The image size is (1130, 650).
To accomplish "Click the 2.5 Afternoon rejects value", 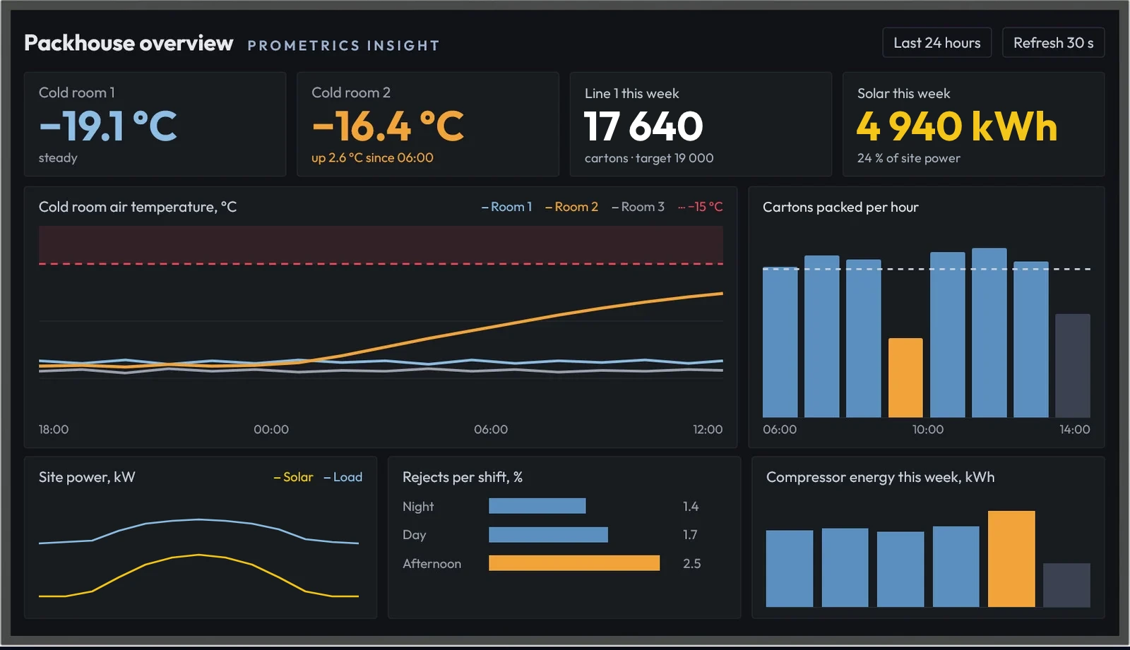I will pyautogui.click(x=692, y=564).
